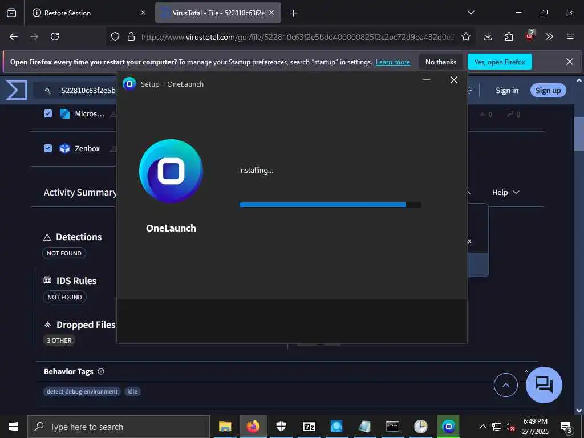Expand the Help dropdown
584x438 pixels.
tap(505, 193)
